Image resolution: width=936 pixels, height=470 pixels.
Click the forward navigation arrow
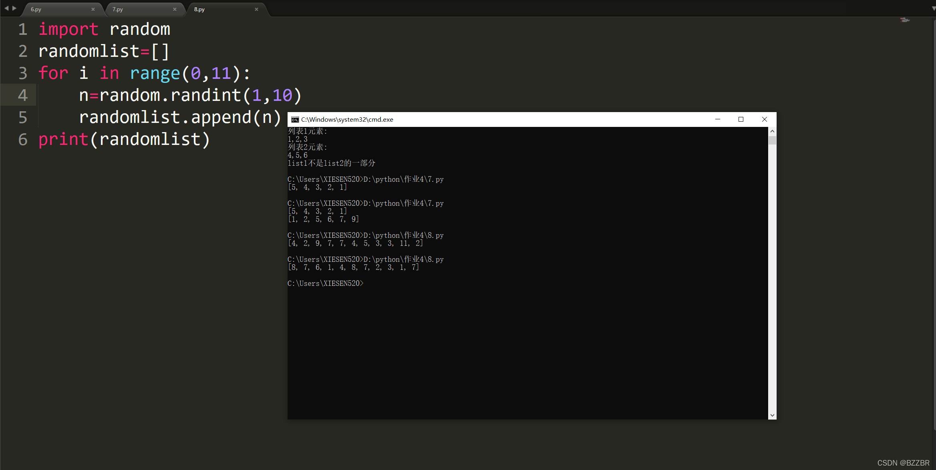click(14, 8)
